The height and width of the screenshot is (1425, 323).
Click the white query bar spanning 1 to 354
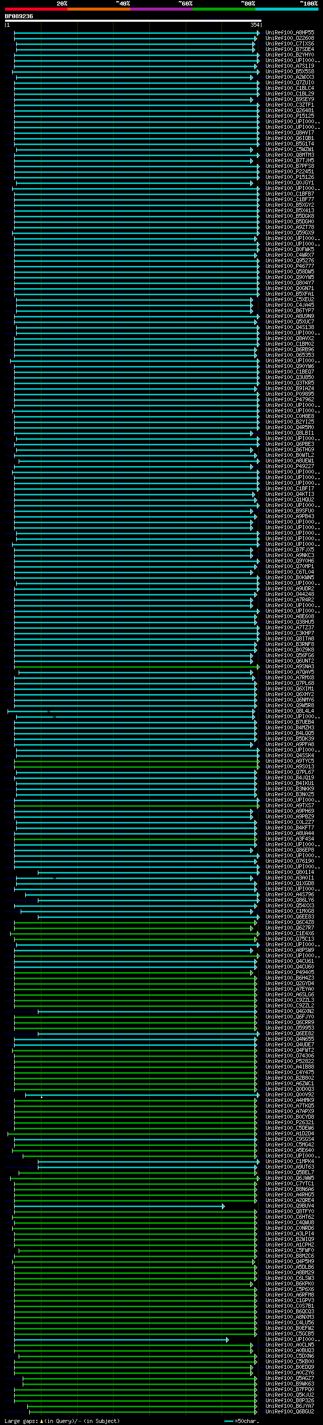(133, 21)
